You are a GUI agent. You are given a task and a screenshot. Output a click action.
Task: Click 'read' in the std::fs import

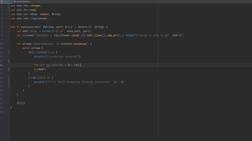(x=33, y=10)
